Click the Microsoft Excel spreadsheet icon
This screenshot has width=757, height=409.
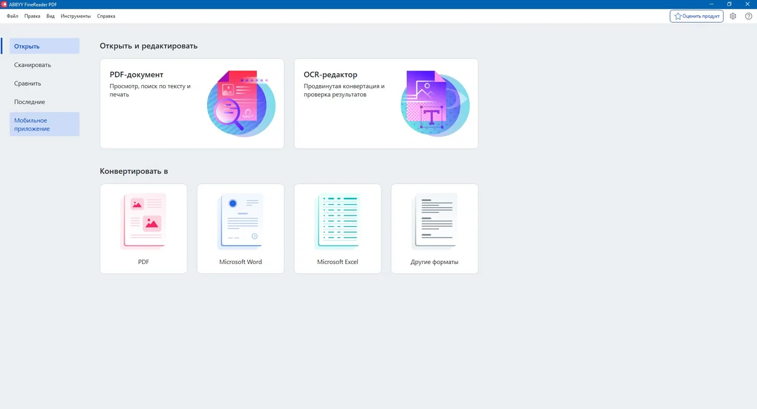coord(337,221)
